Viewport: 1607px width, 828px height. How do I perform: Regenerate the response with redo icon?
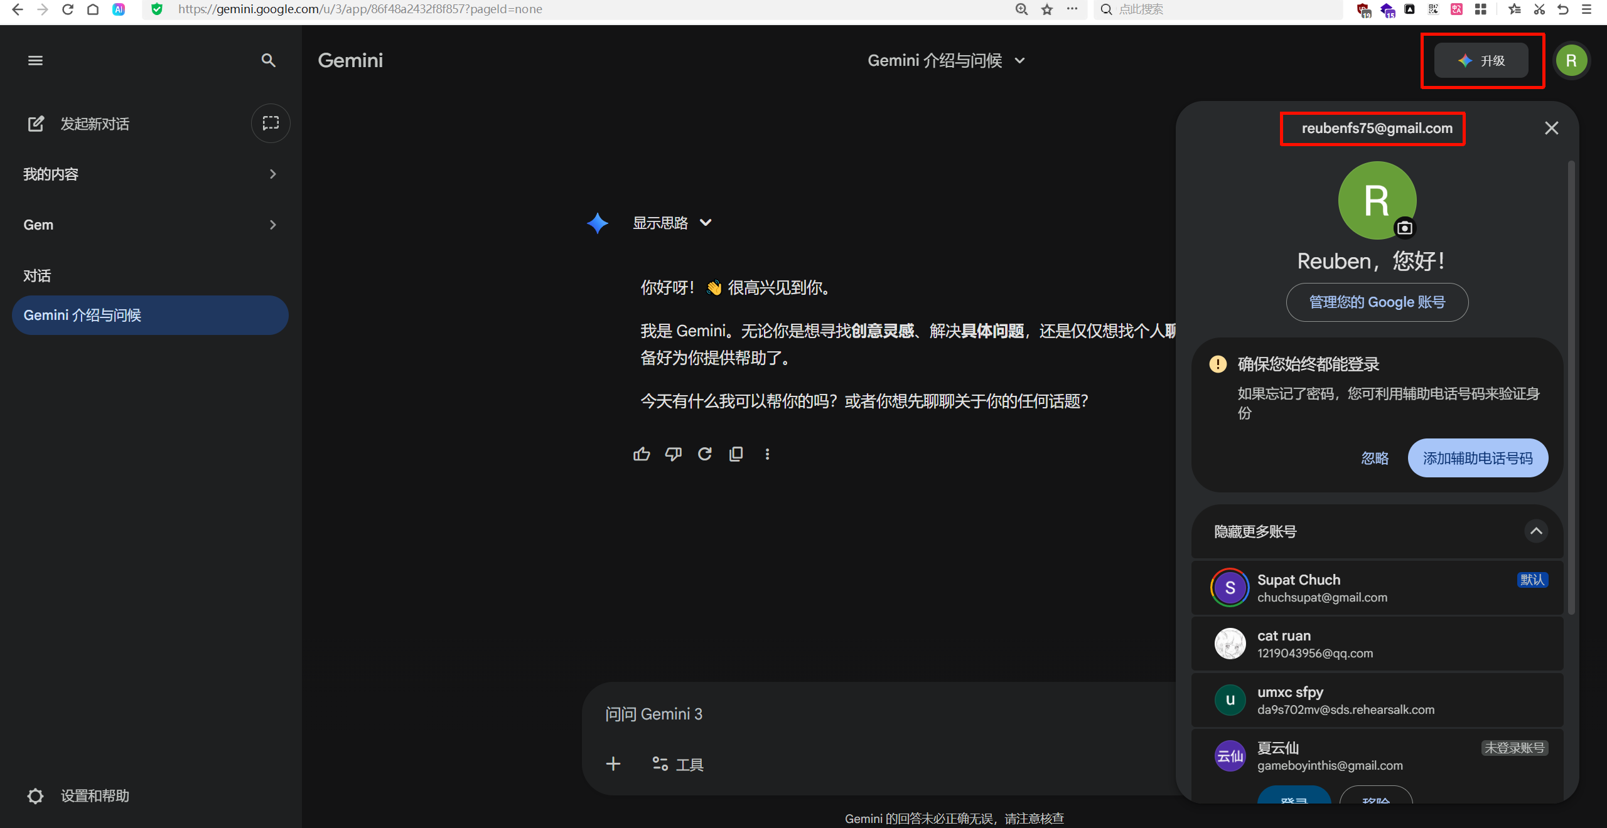pos(704,454)
